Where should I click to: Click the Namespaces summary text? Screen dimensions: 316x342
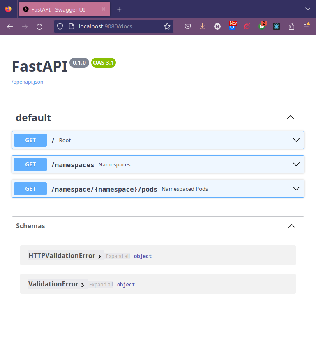(114, 165)
